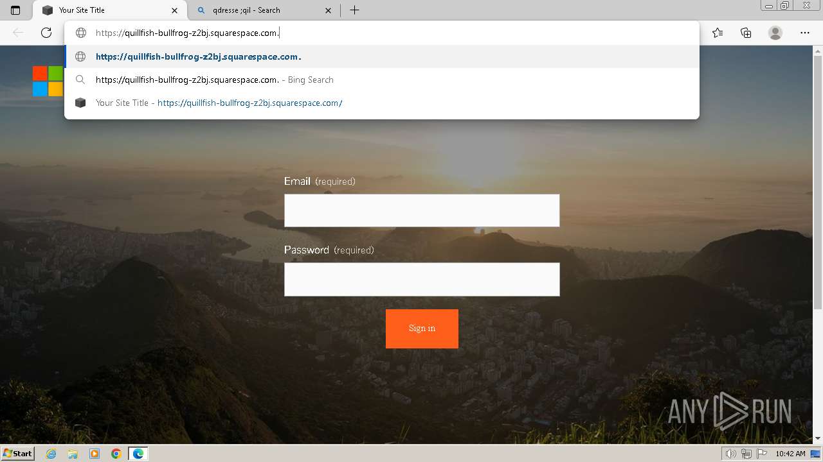Open the Action Center flag icon

point(762,454)
